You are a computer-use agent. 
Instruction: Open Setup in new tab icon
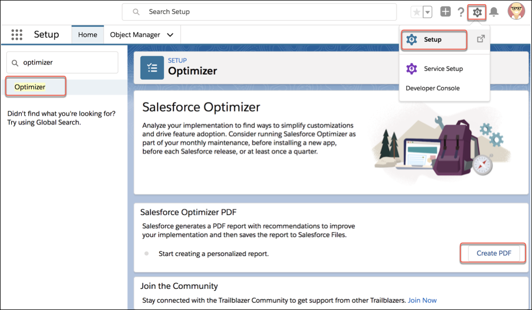click(x=481, y=39)
